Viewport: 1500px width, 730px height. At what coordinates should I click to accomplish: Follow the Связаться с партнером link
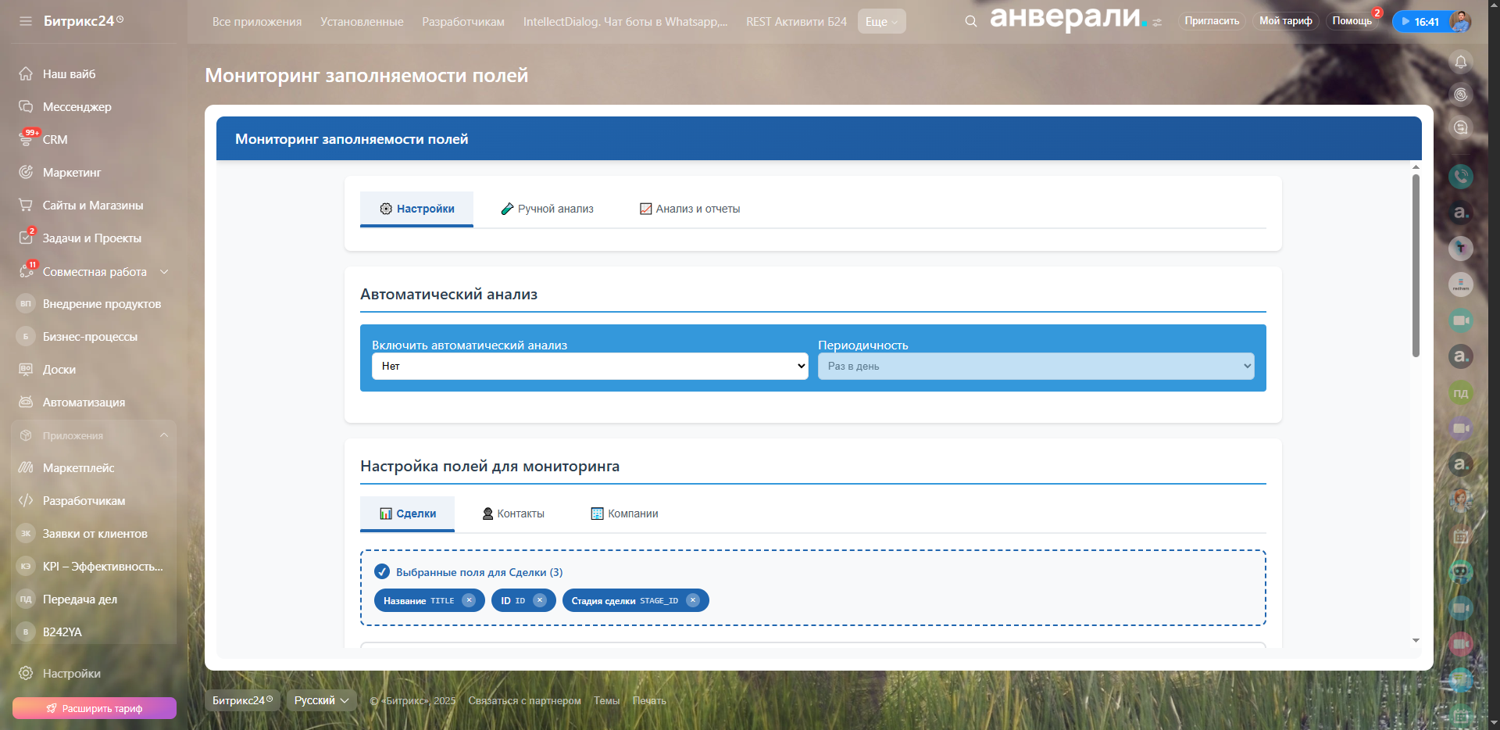(525, 701)
